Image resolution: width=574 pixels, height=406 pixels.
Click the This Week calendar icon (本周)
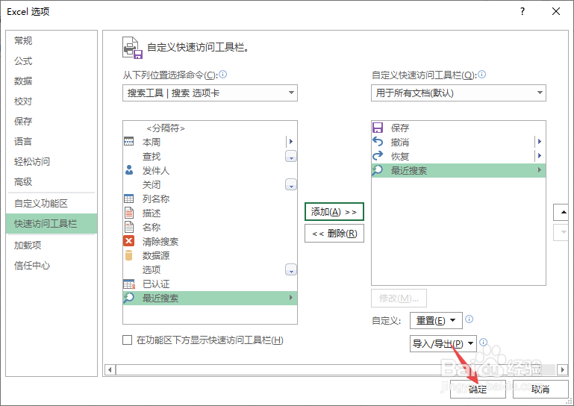(129, 142)
